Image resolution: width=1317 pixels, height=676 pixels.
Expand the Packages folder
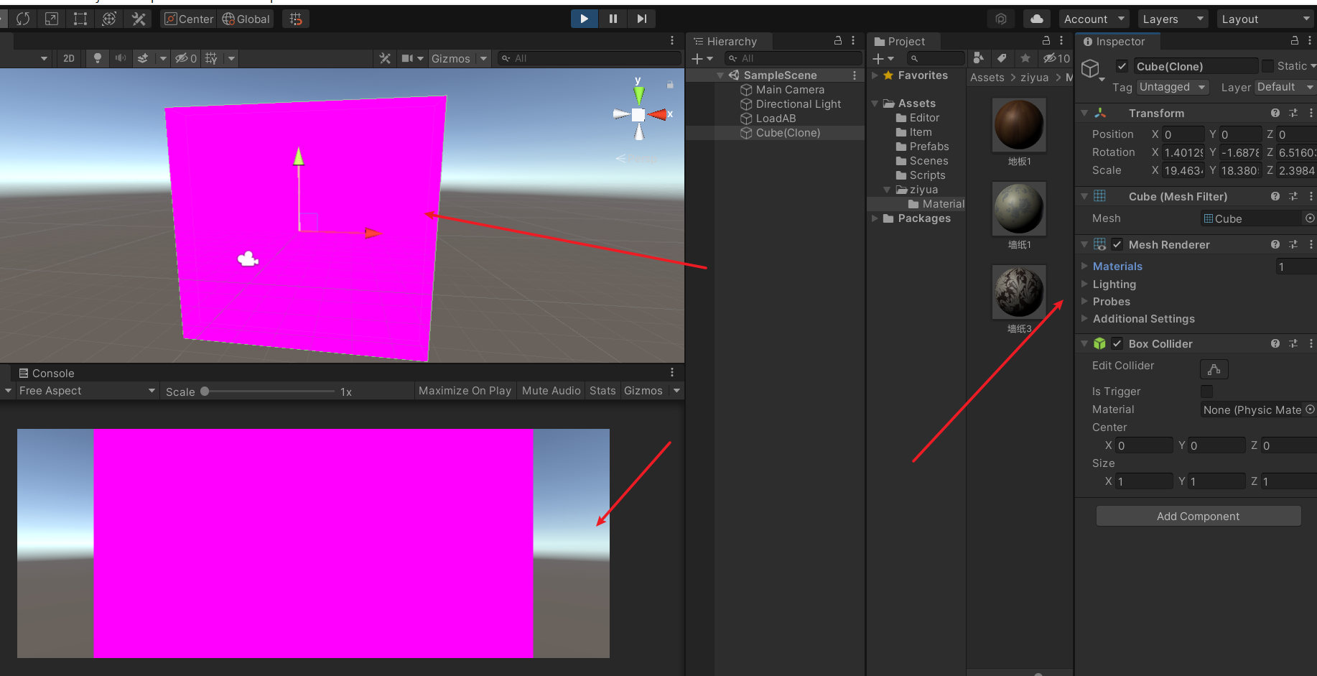coord(875,218)
